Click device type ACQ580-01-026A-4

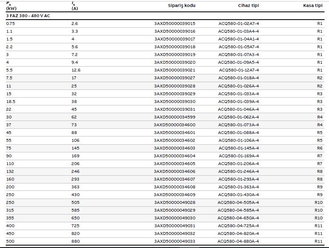[x=238, y=86]
